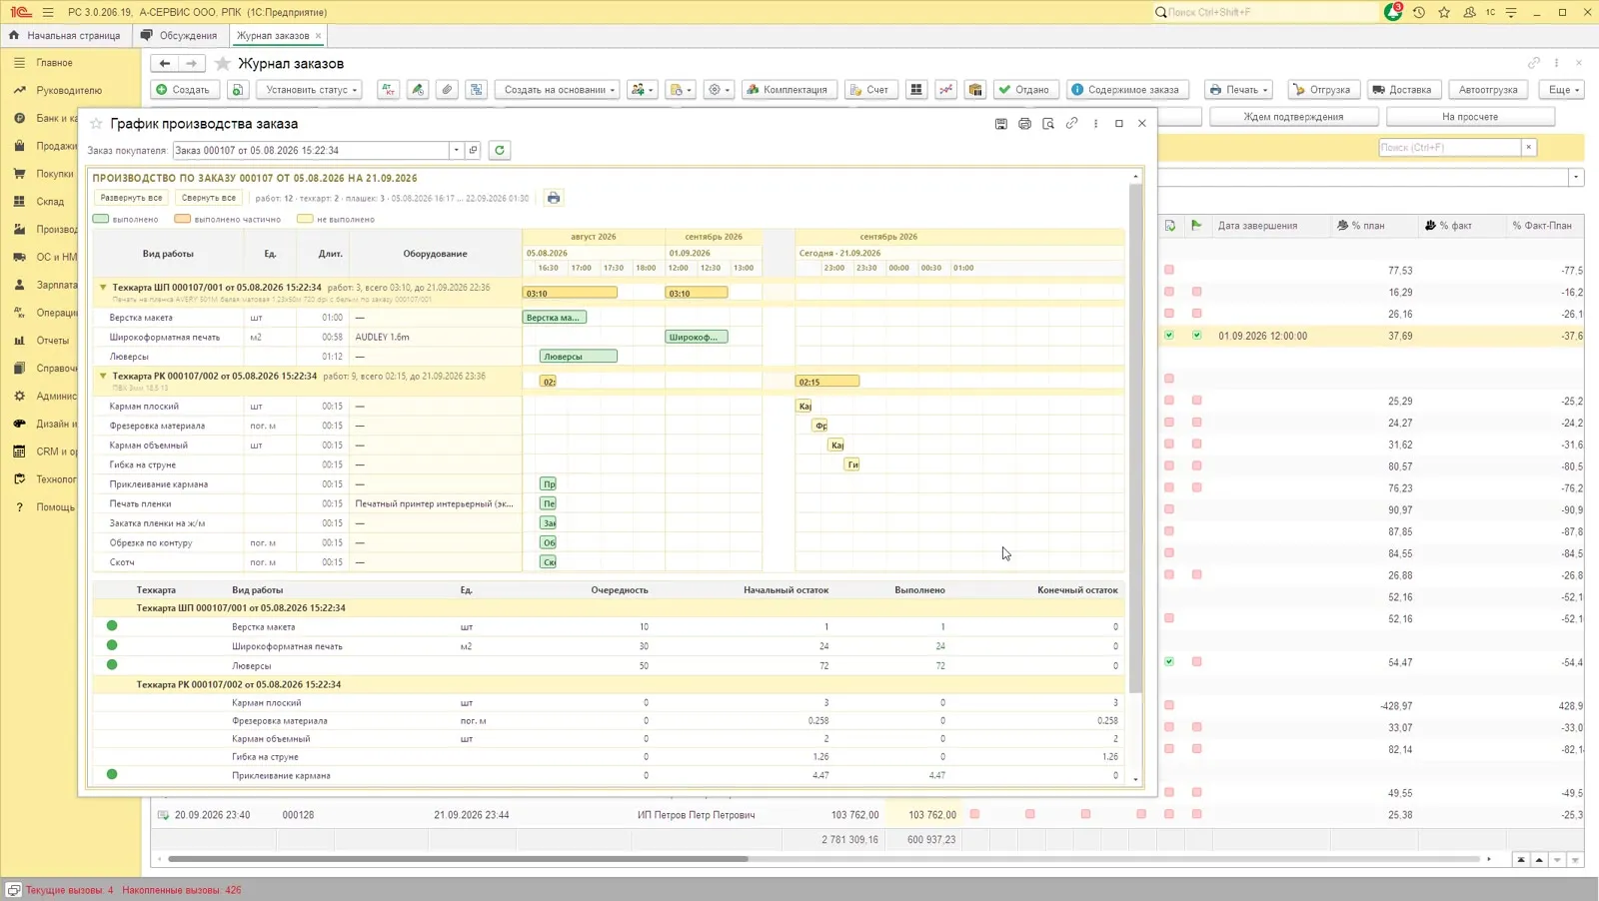Open Руководителю section in sidebar
The image size is (1599, 901).
69,90
